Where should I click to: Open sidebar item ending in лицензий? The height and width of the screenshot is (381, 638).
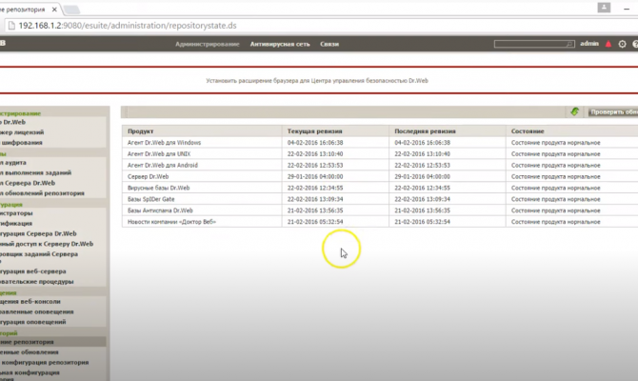tap(22, 132)
